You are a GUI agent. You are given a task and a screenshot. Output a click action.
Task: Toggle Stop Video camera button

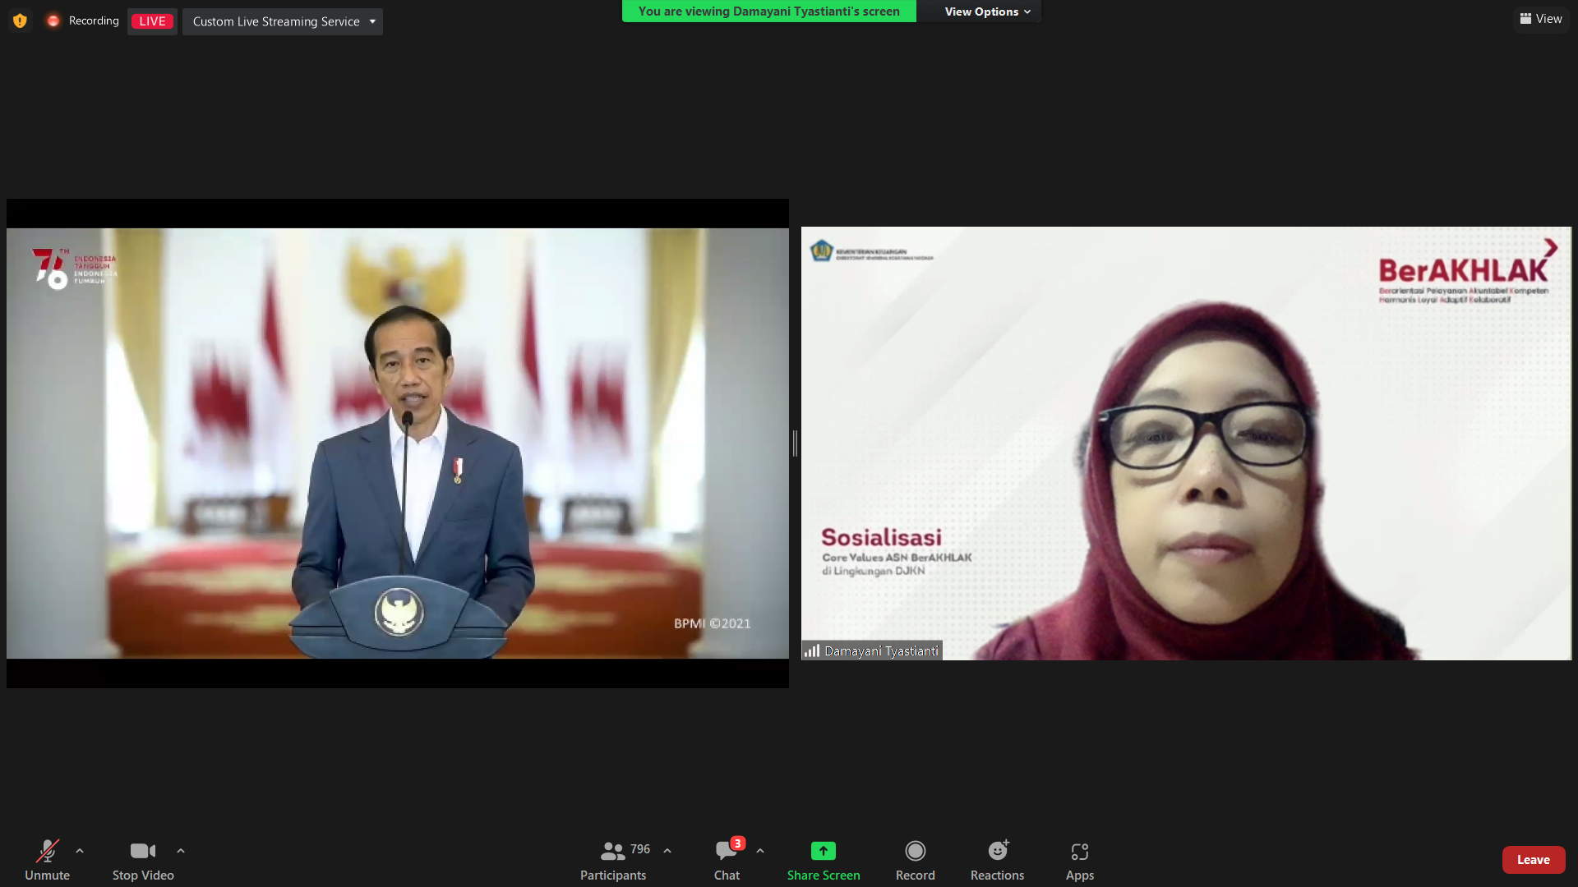142,851
